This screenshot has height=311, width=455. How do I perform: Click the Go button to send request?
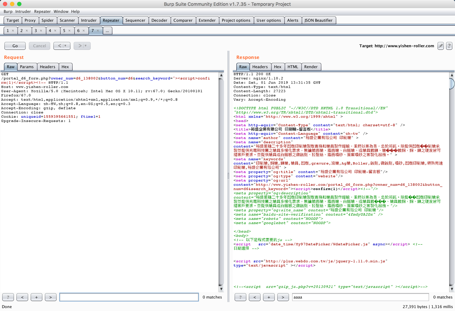point(15,46)
